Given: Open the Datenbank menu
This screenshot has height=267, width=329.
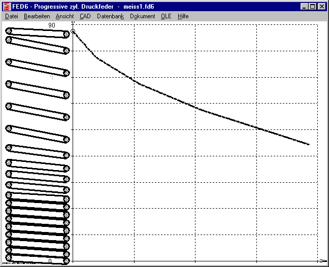Looking at the screenshot, I should pos(110,16).
